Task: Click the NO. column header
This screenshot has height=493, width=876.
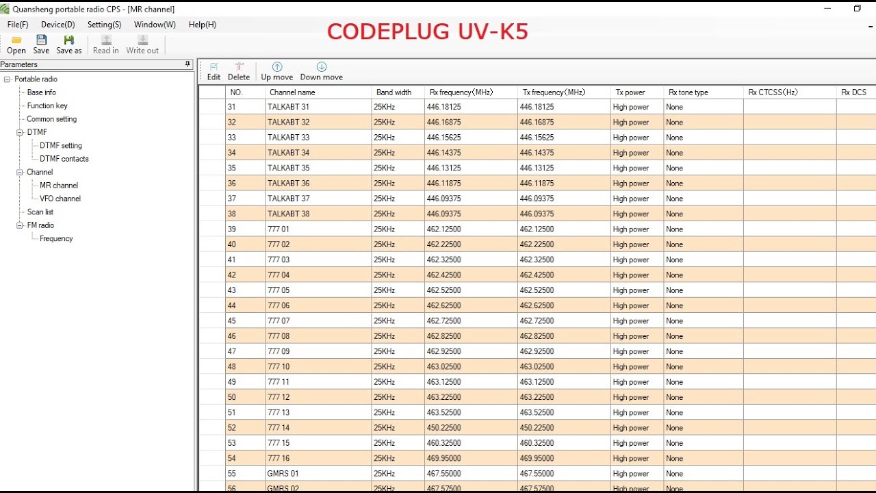Action: click(x=246, y=92)
